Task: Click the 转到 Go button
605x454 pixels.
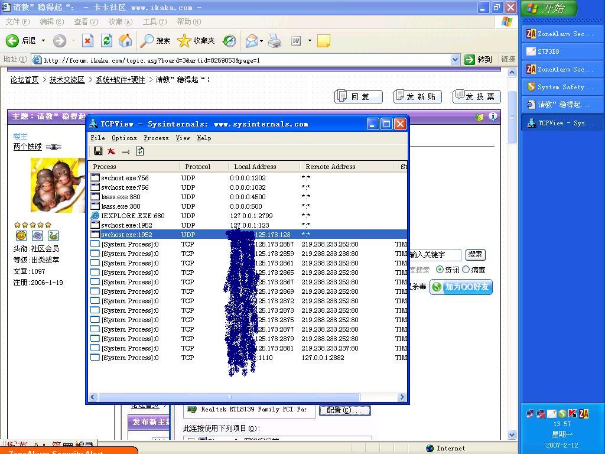Action: (x=479, y=60)
